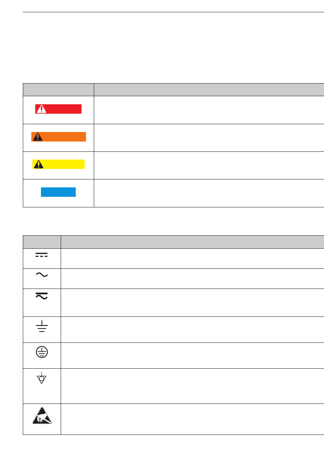
Task: Click the circled protective earth symbol
Action: point(42,352)
